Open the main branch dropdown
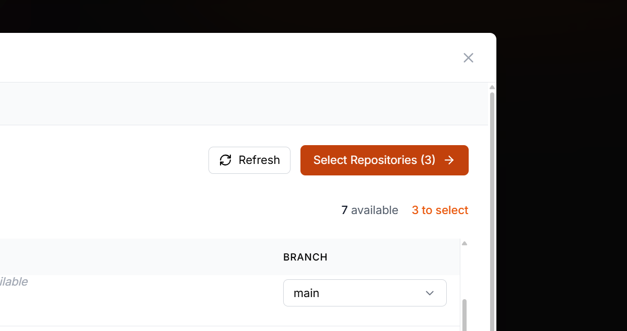The width and height of the screenshot is (627, 331). pyautogui.click(x=365, y=293)
